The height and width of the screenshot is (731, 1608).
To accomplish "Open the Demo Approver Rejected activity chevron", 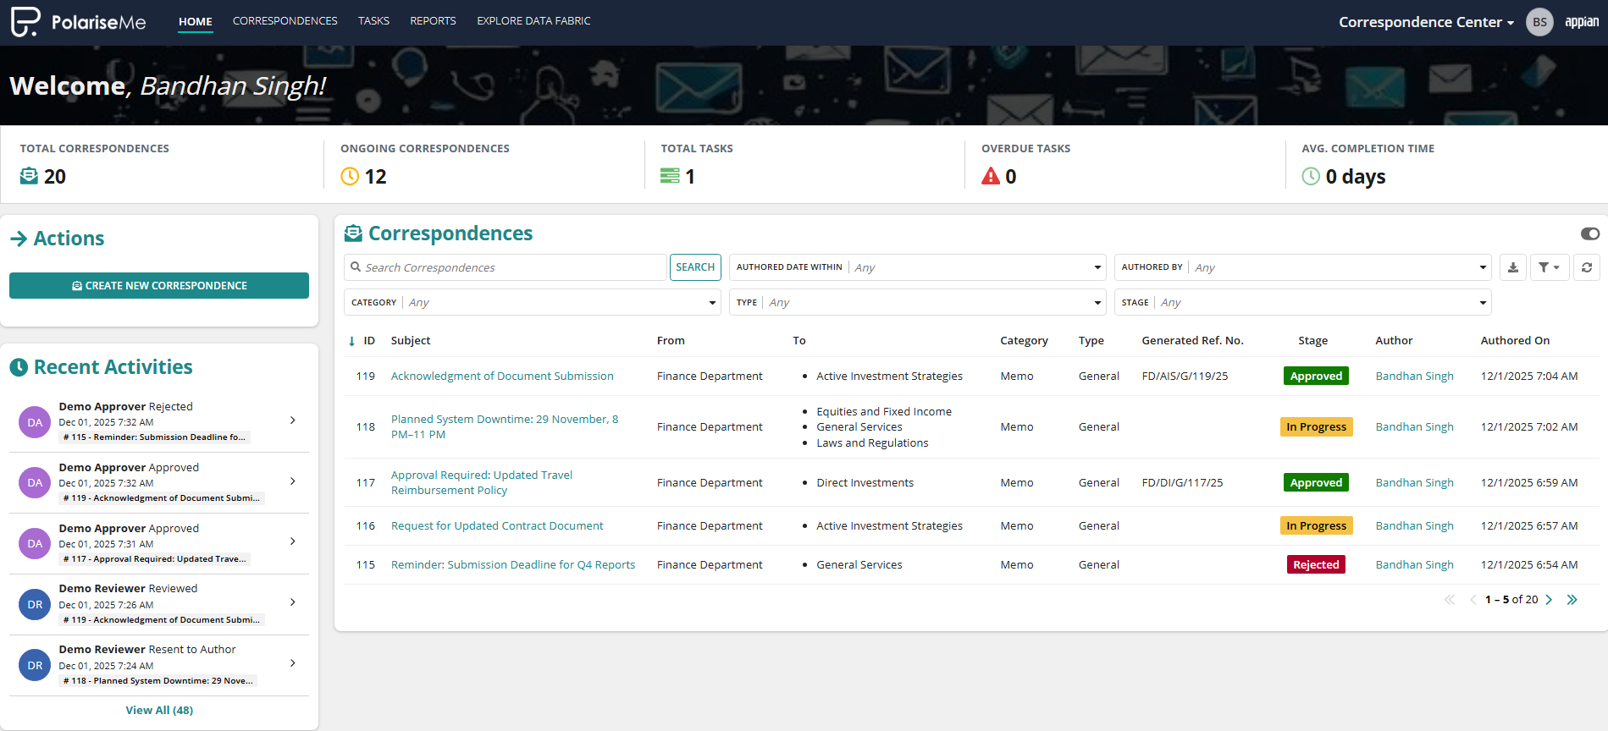I will (293, 420).
